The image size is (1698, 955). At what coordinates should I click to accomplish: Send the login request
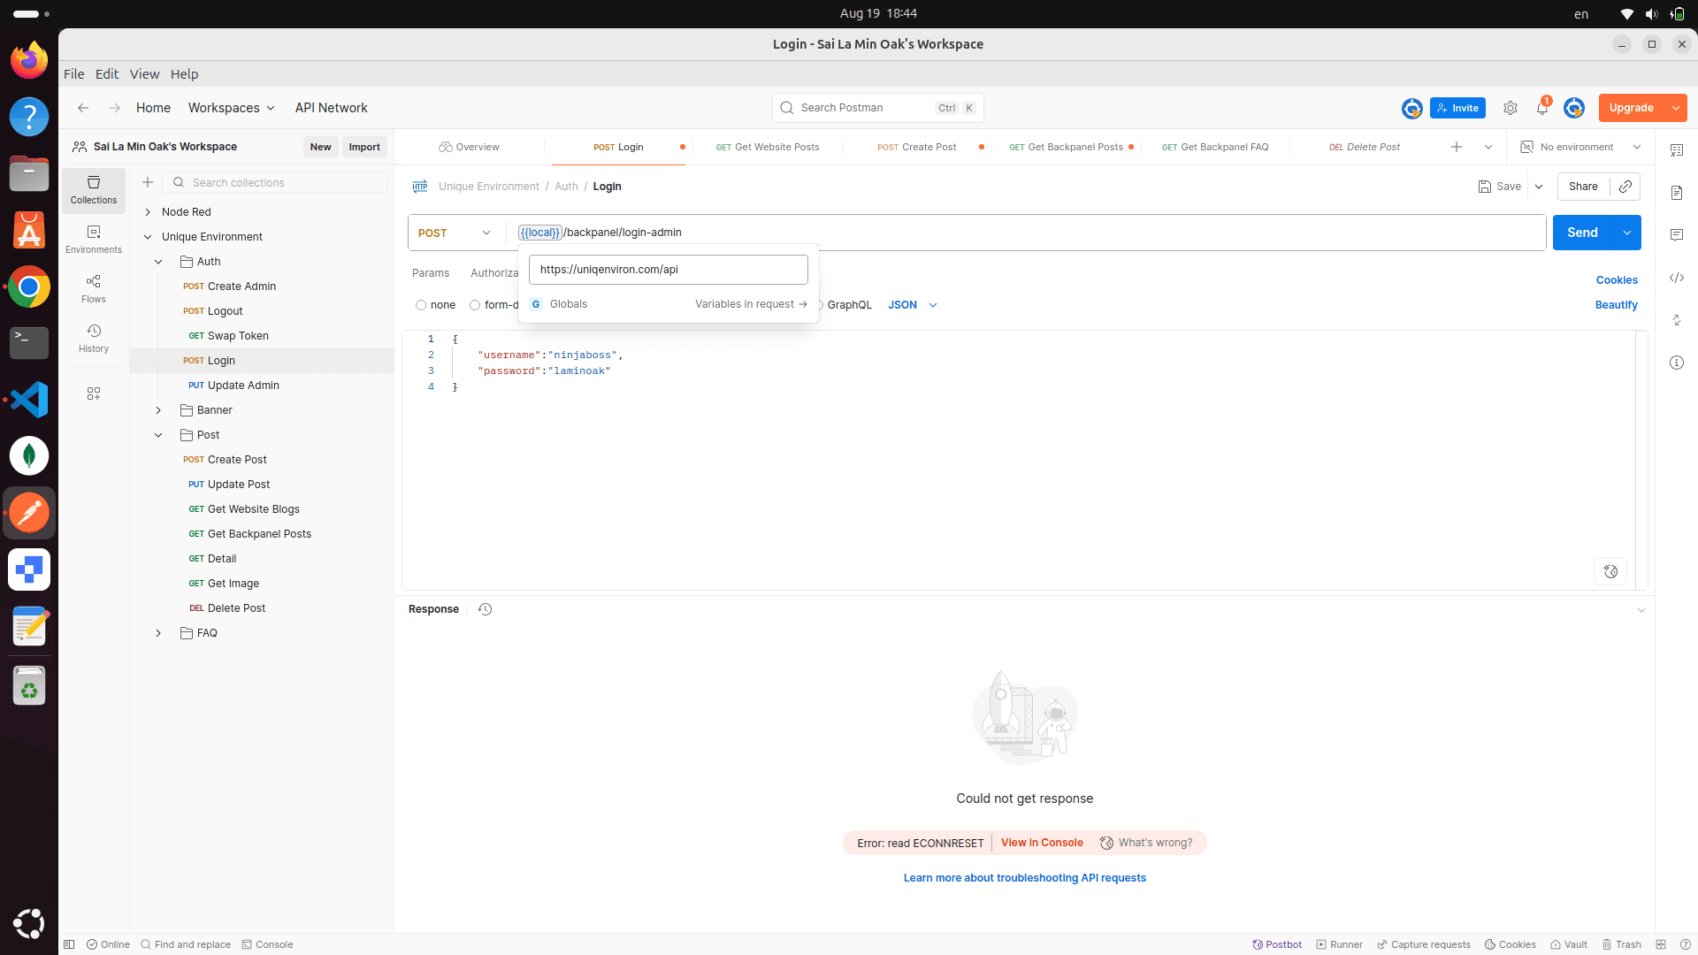coord(1583,233)
